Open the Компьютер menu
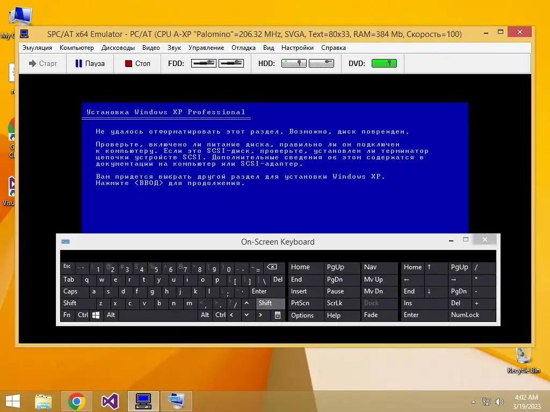This screenshot has height=412, width=550. (76, 48)
